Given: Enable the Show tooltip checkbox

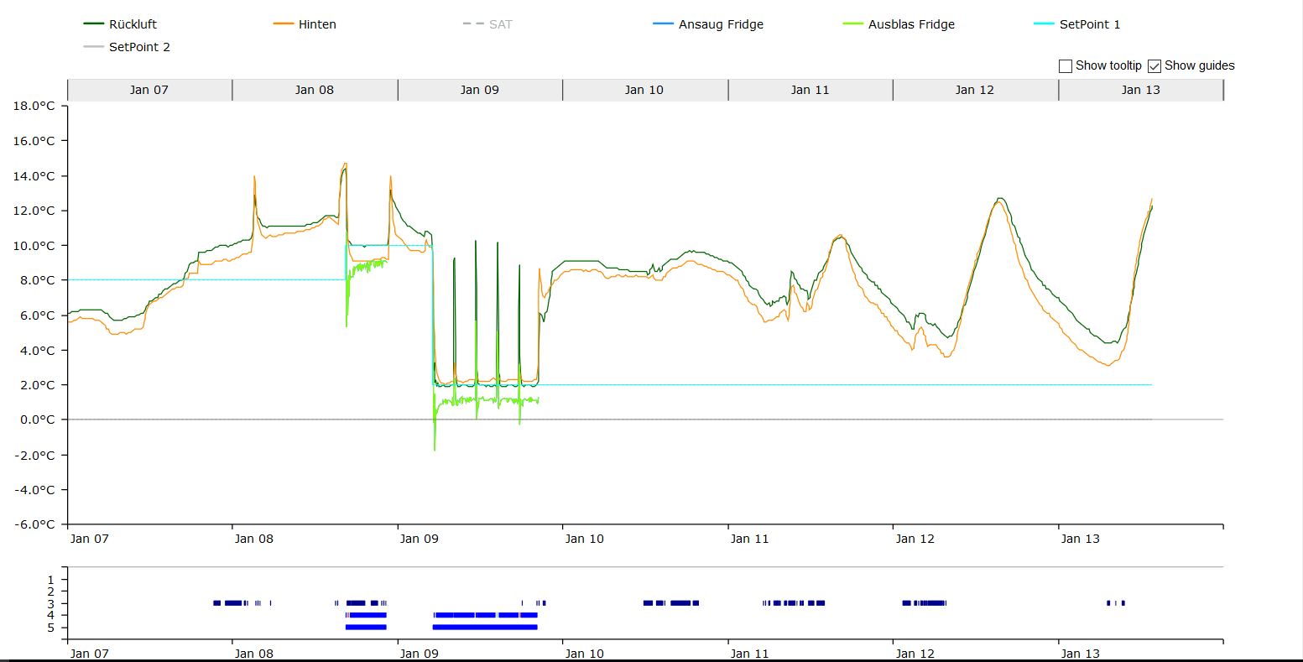Looking at the screenshot, I should [x=1066, y=65].
